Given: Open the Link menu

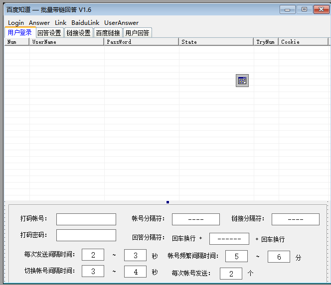Looking at the screenshot, I should [61, 23].
